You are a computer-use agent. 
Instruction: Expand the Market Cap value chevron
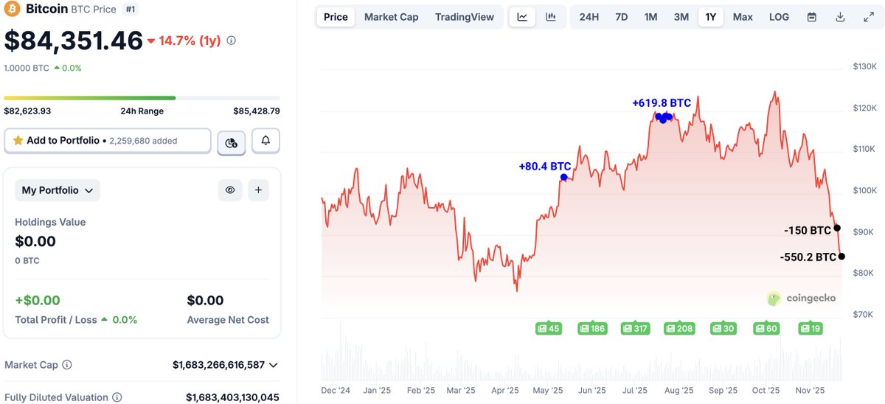pos(274,365)
